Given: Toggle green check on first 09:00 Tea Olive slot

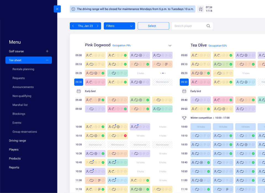Looking at the screenshot, I should pyautogui.click(x=208, y=55).
